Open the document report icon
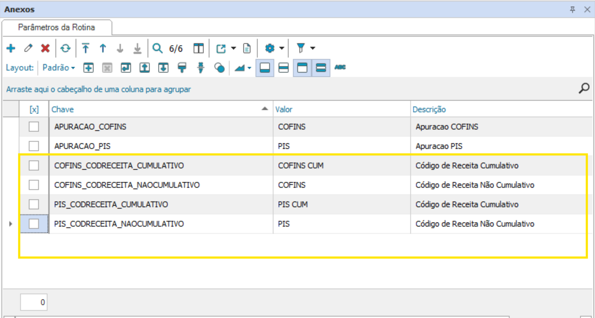Viewport: 595px width, 318px height. click(x=246, y=48)
